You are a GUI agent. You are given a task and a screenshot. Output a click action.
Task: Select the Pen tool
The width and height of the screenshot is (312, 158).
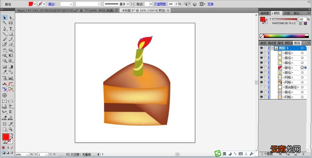[5, 29]
